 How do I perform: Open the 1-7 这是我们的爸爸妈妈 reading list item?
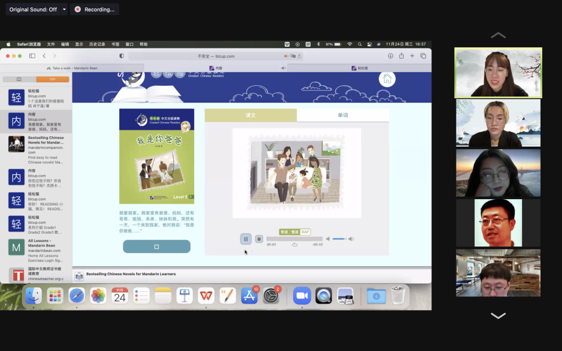coord(36,98)
